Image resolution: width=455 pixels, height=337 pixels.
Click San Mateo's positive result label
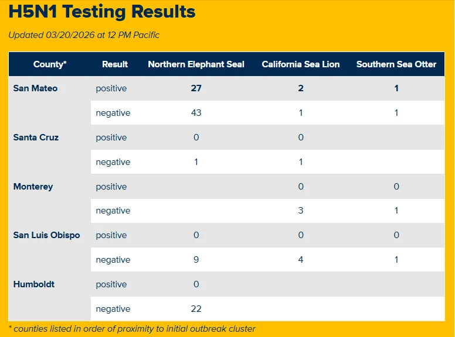coord(111,88)
